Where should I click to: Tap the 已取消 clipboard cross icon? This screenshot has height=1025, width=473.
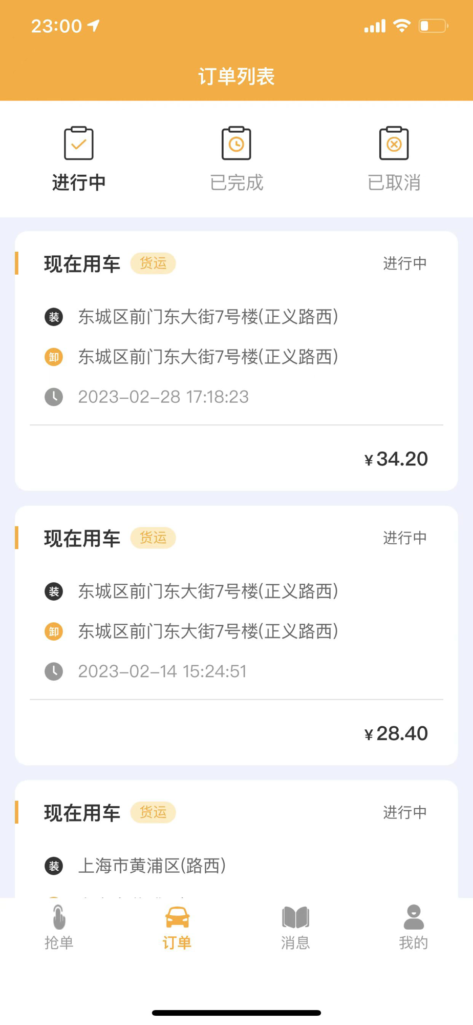click(394, 143)
